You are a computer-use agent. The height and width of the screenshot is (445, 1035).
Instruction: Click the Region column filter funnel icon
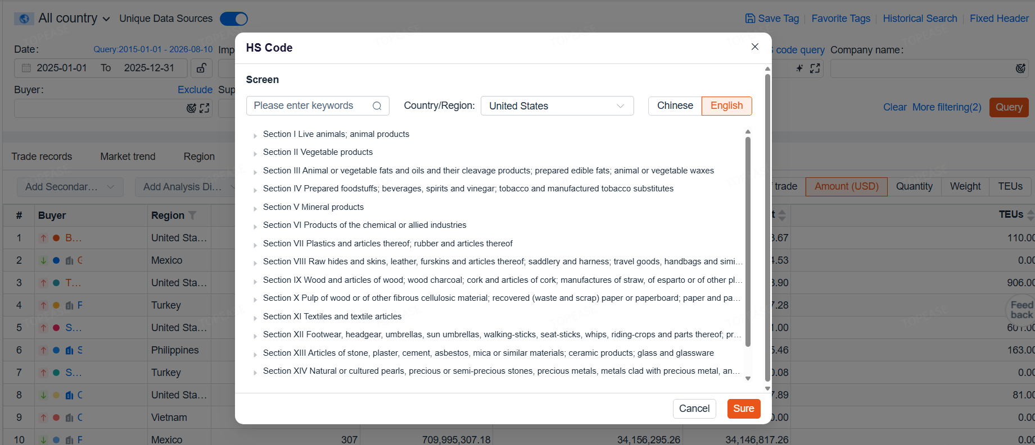192,215
